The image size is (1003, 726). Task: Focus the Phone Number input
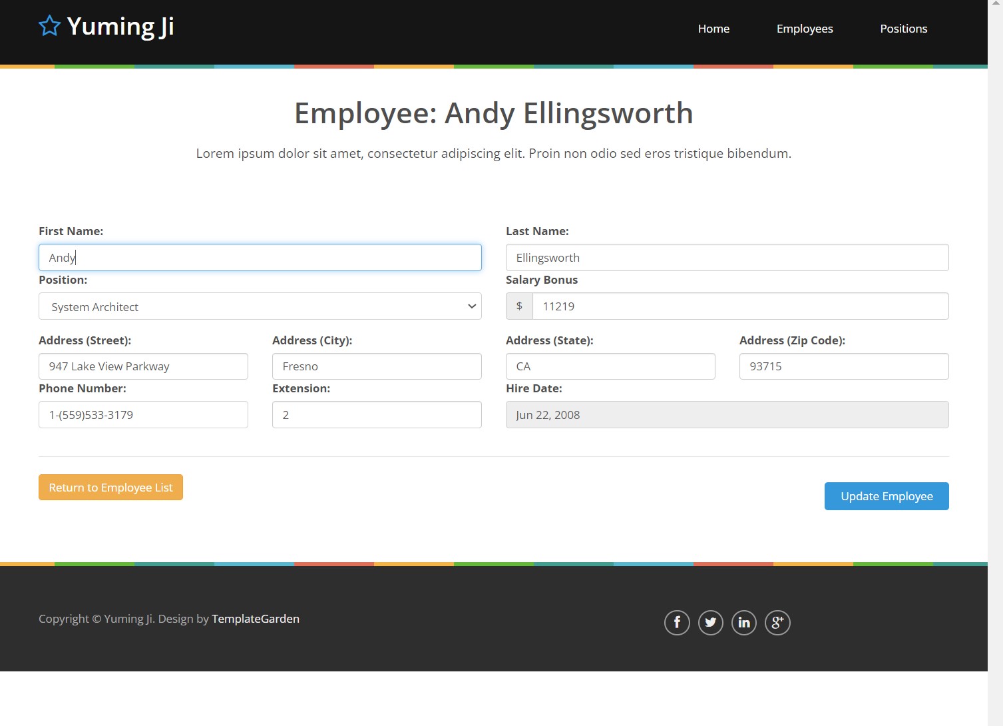143,414
